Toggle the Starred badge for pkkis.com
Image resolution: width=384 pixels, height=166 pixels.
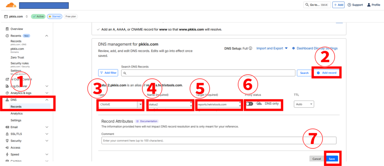pyautogui.click(x=54, y=16)
